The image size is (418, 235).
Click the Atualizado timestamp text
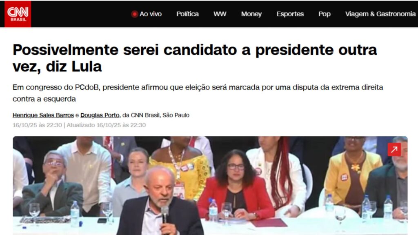tap(106, 125)
